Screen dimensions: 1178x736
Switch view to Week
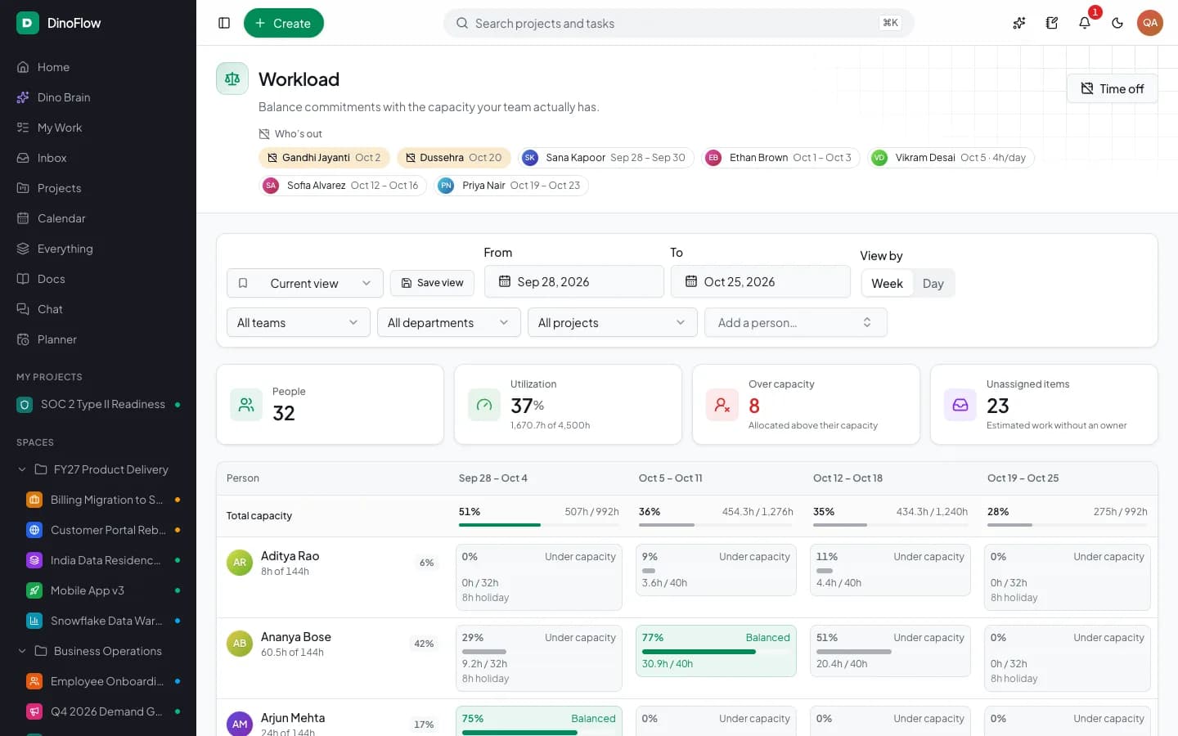887,283
